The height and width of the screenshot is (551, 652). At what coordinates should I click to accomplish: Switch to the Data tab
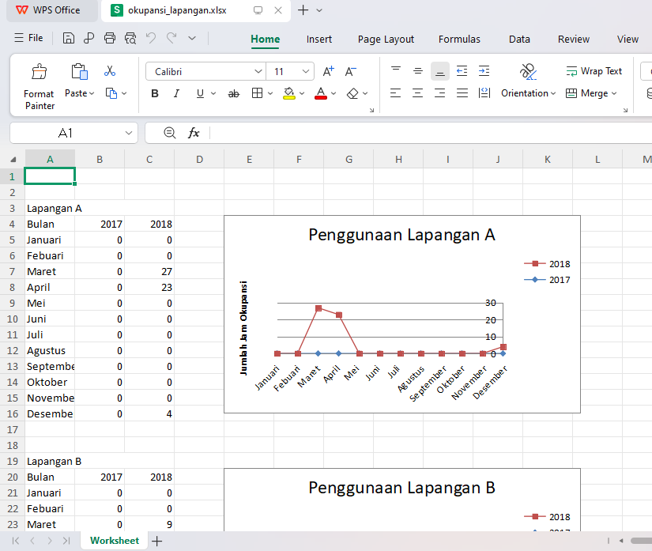(x=519, y=39)
